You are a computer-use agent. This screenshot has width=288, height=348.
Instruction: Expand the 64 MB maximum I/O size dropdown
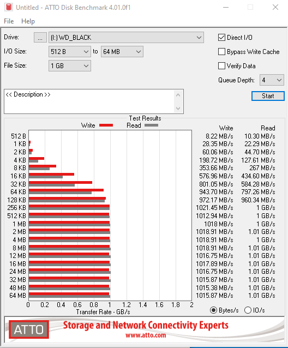tap(122, 52)
